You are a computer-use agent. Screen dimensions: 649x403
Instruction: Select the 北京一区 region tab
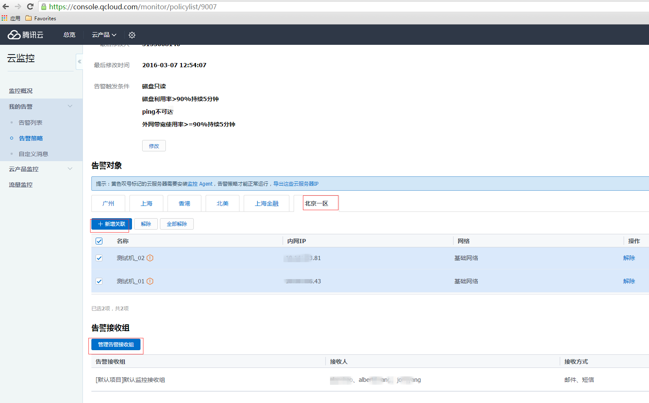(316, 203)
